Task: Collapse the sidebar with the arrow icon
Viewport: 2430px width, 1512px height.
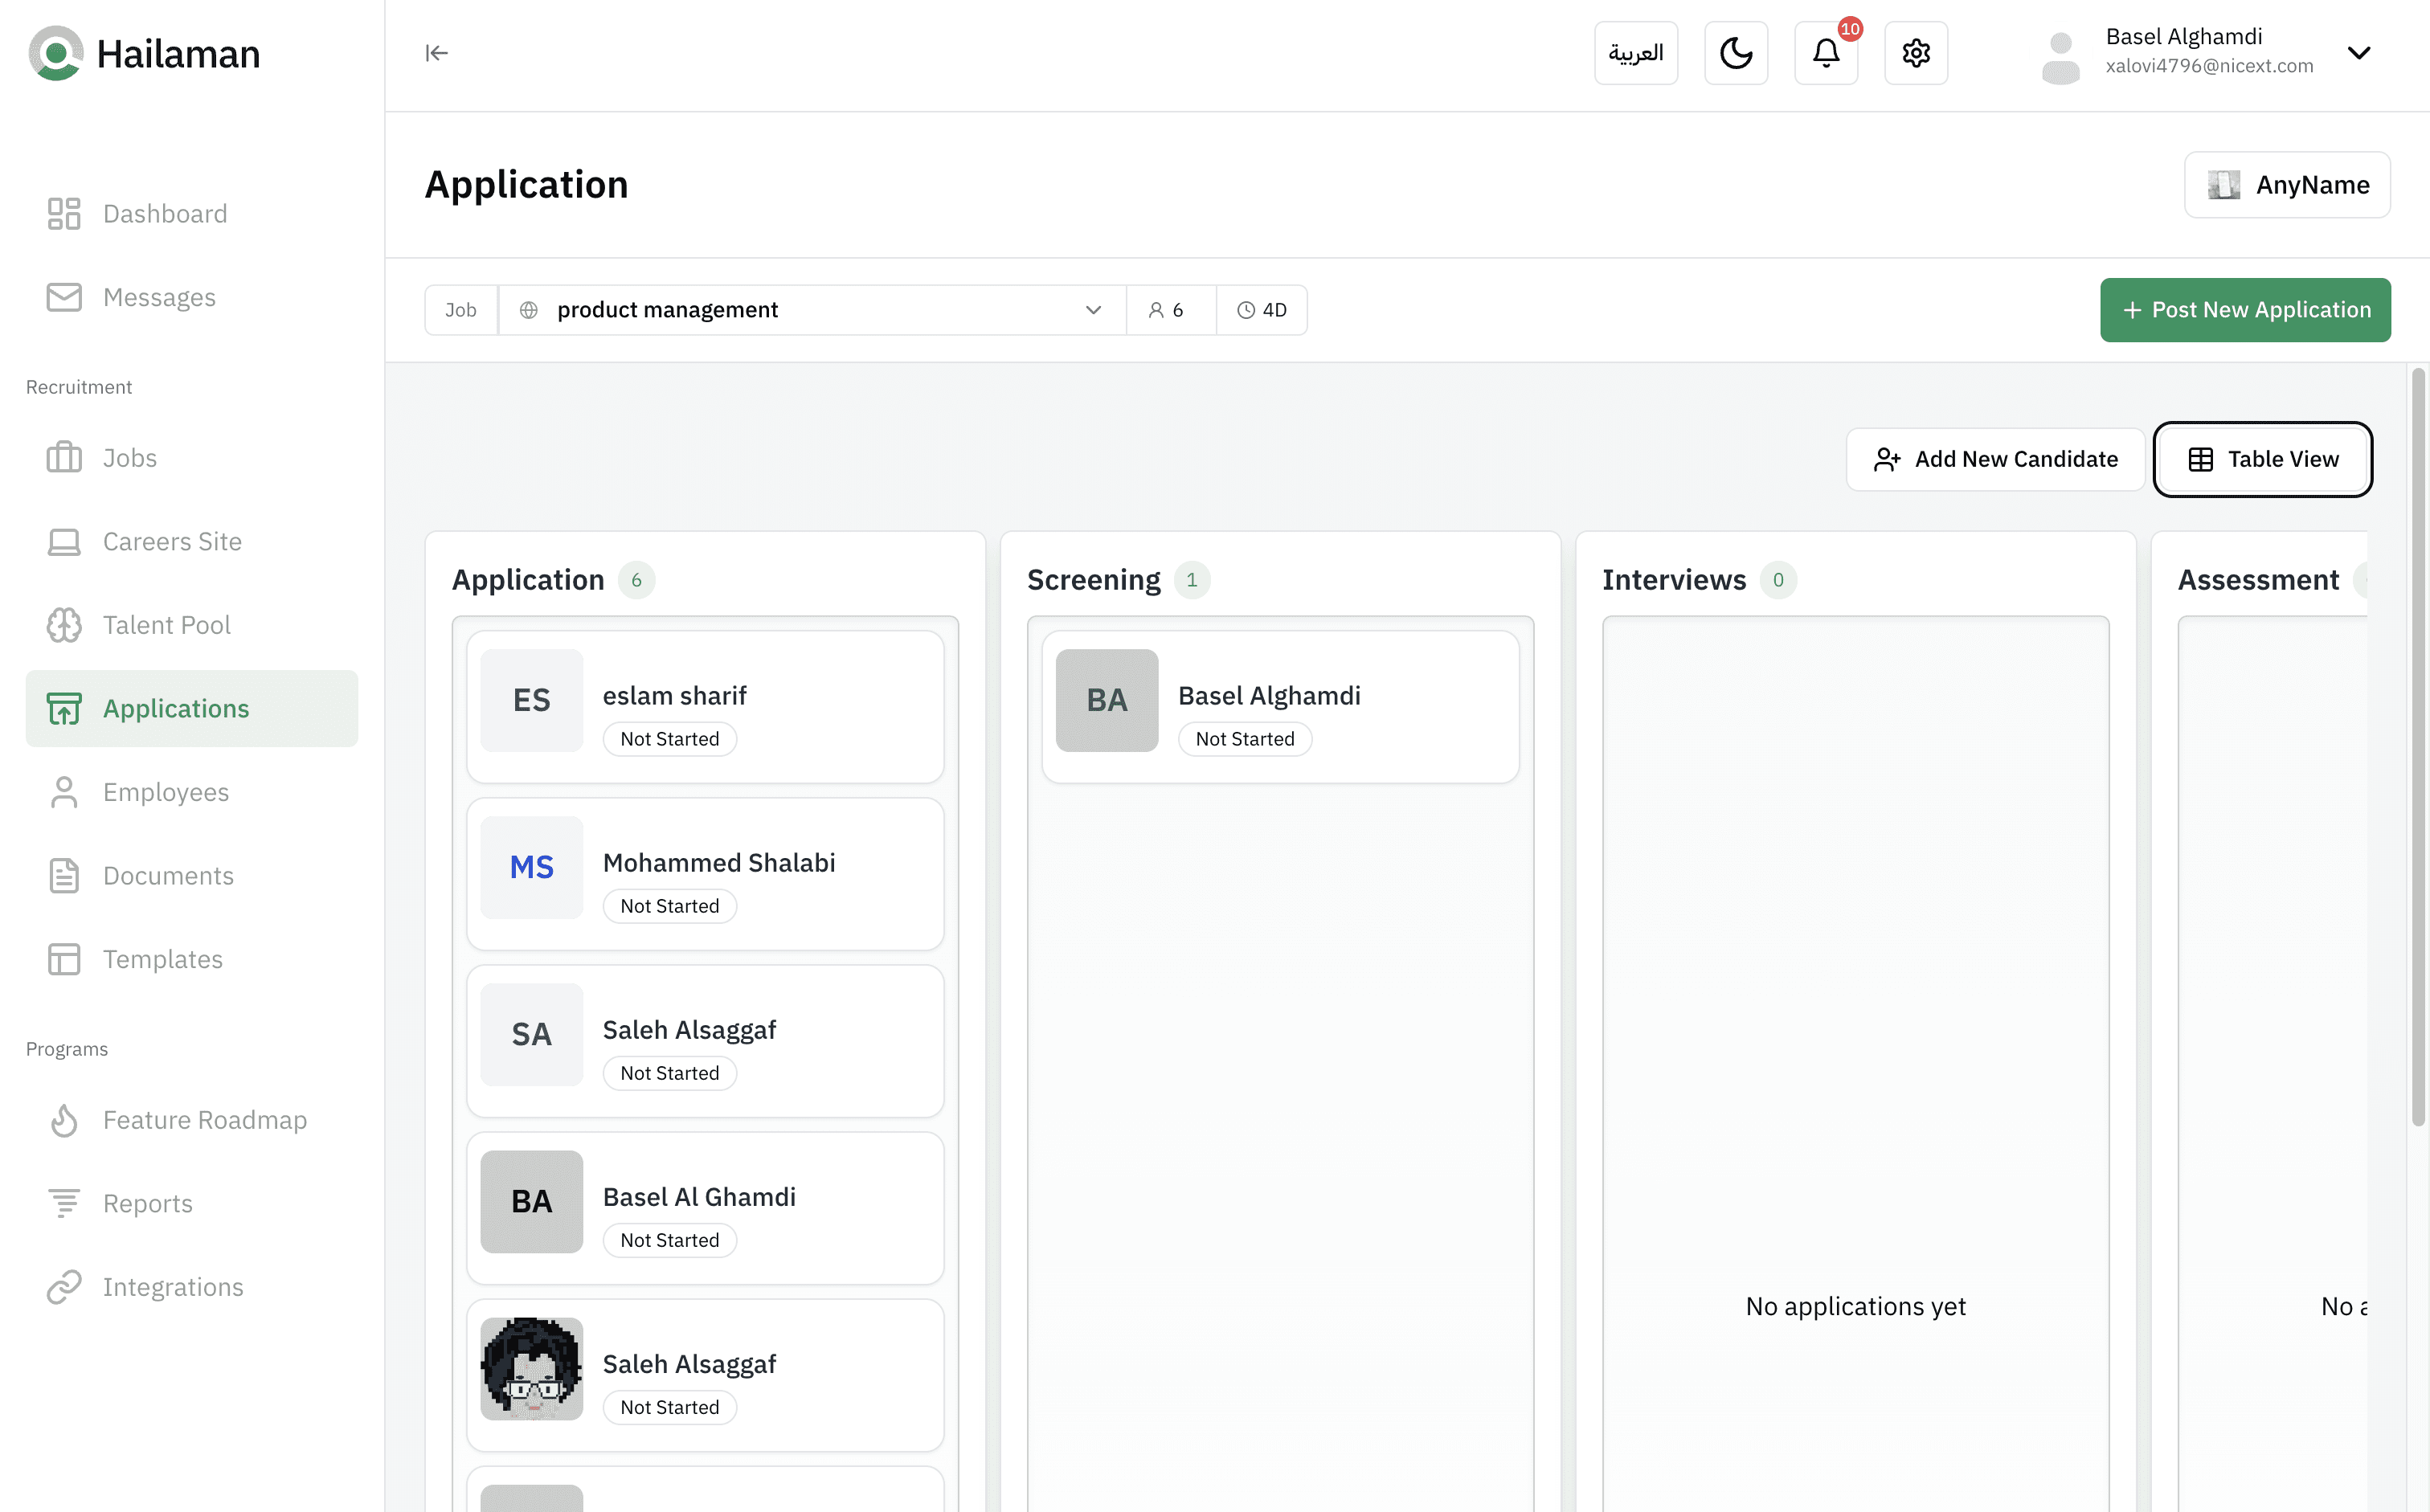Action: [436, 53]
